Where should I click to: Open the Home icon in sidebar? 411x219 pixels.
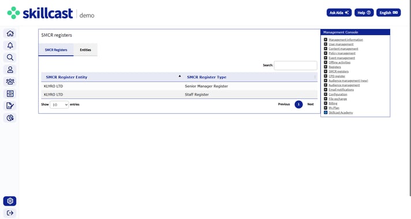click(10, 34)
